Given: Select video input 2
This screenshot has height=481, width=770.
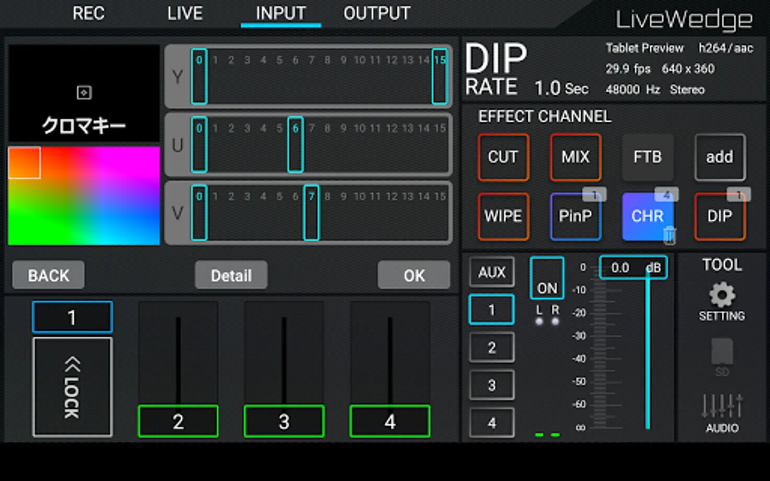Looking at the screenshot, I should pos(178,422).
